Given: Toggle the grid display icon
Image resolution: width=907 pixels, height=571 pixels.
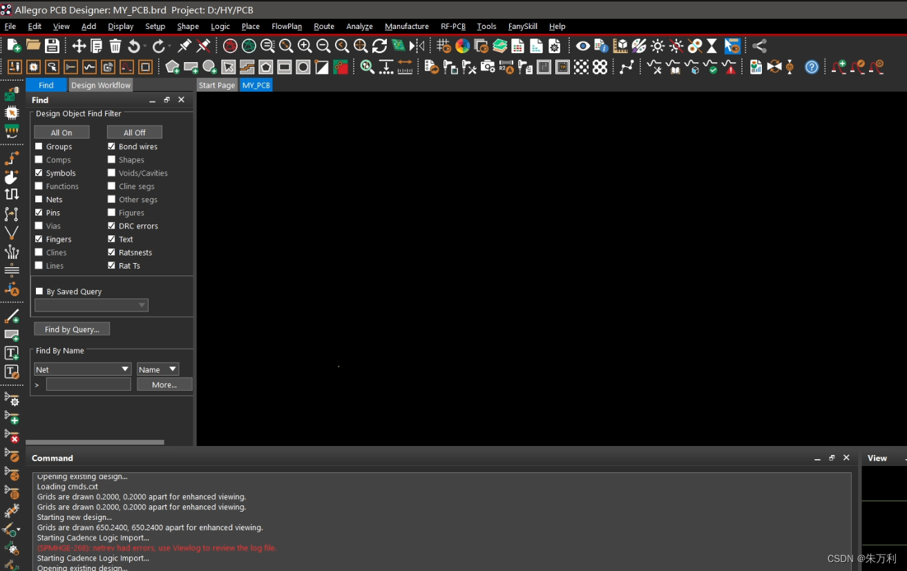Looking at the screenshot, I should tap(443, 46).
